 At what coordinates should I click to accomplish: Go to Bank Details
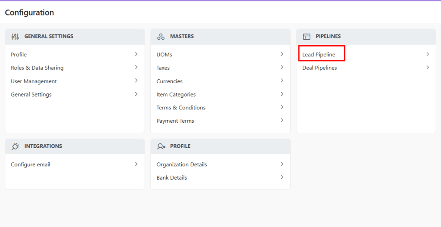(172, 178)
